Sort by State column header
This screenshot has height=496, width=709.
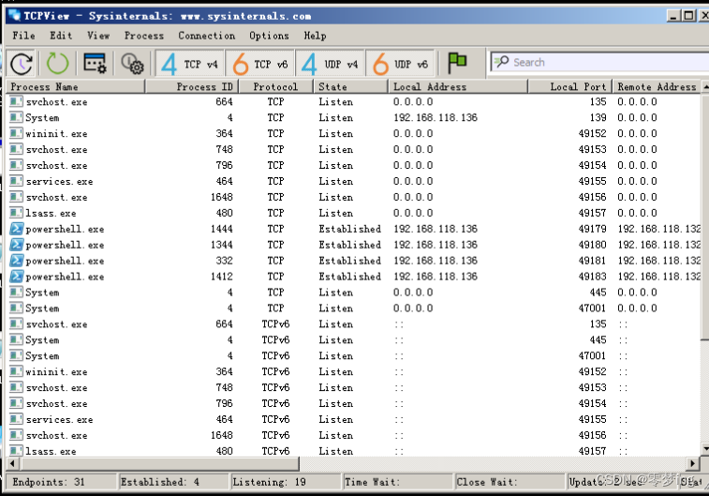[x=350, y=86]
